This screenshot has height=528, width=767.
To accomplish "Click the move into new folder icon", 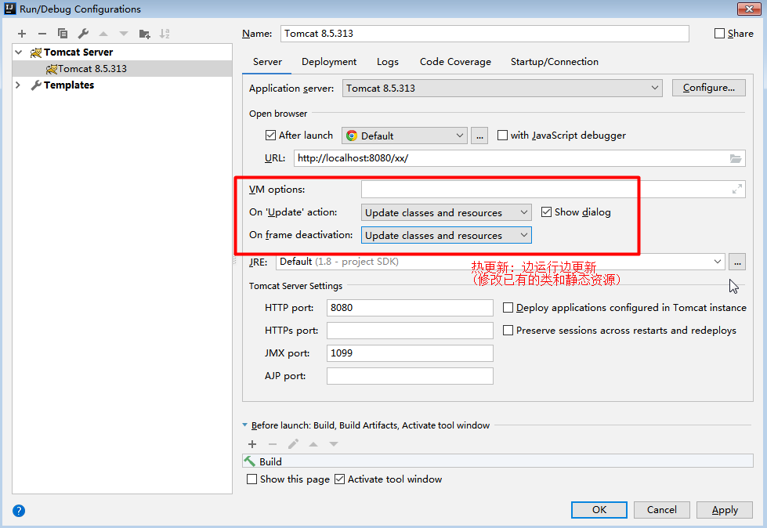I will click(144, 34).
